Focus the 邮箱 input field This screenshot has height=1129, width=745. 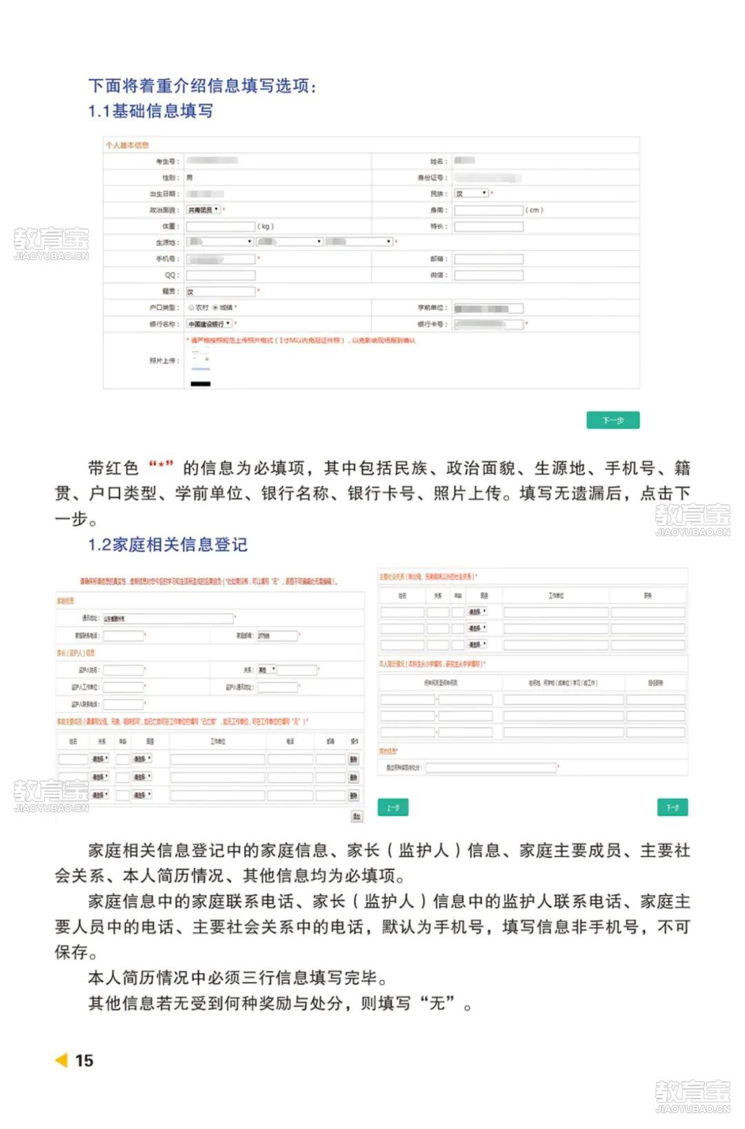tap(488, 259)
